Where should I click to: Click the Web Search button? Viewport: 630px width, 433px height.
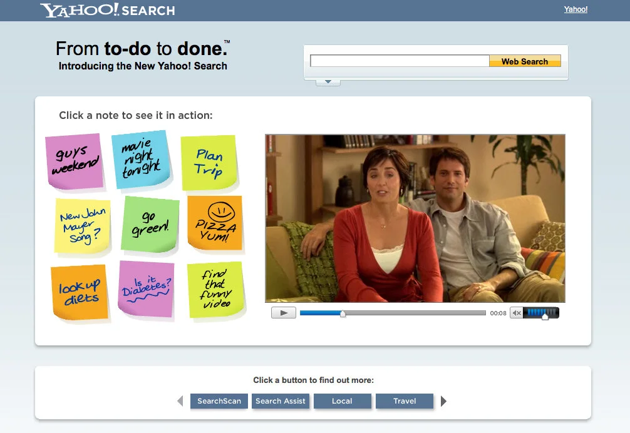525,61
